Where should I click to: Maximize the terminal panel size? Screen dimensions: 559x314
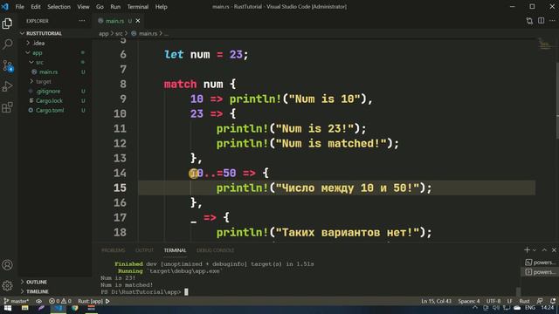pyautogui.click(x=544, y=250)
